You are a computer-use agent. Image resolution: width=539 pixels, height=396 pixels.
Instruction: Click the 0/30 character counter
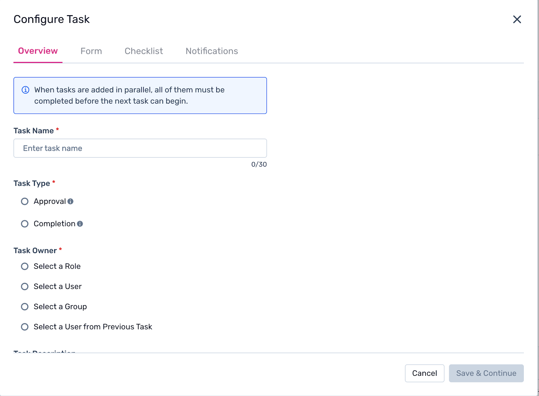pos(259,165)
